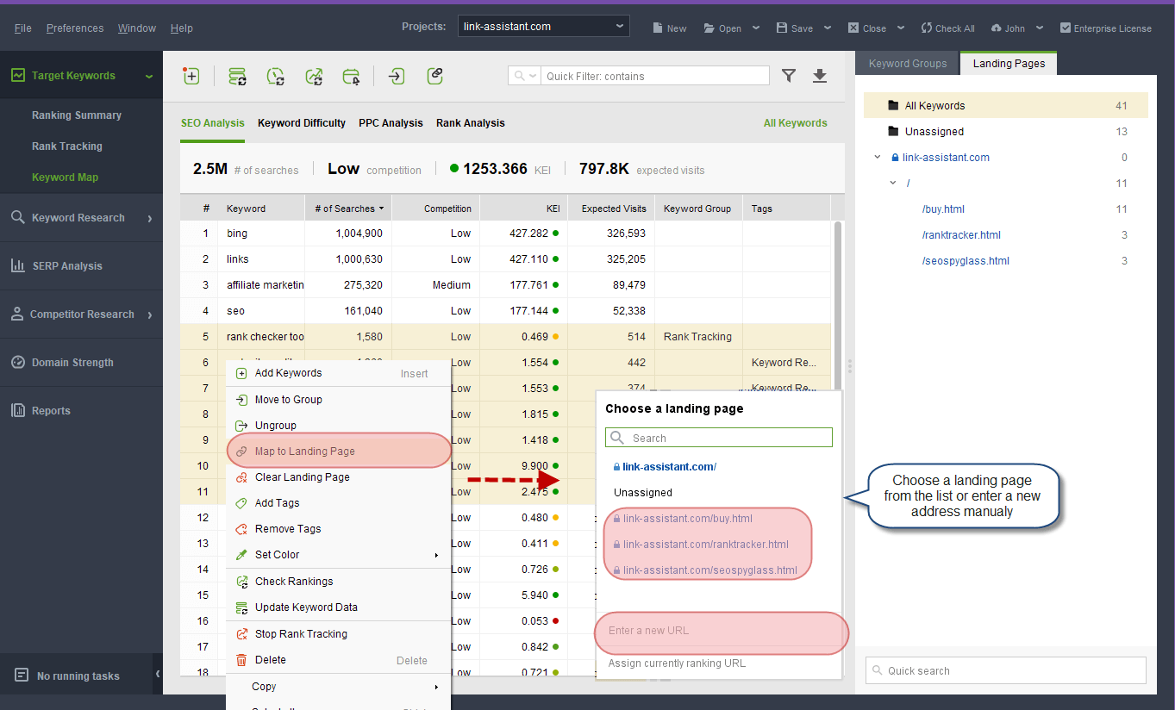Select /ranktracker.html in the landing pages tree
Screen dimensions: 1175x710
click(x=961, y=235)
